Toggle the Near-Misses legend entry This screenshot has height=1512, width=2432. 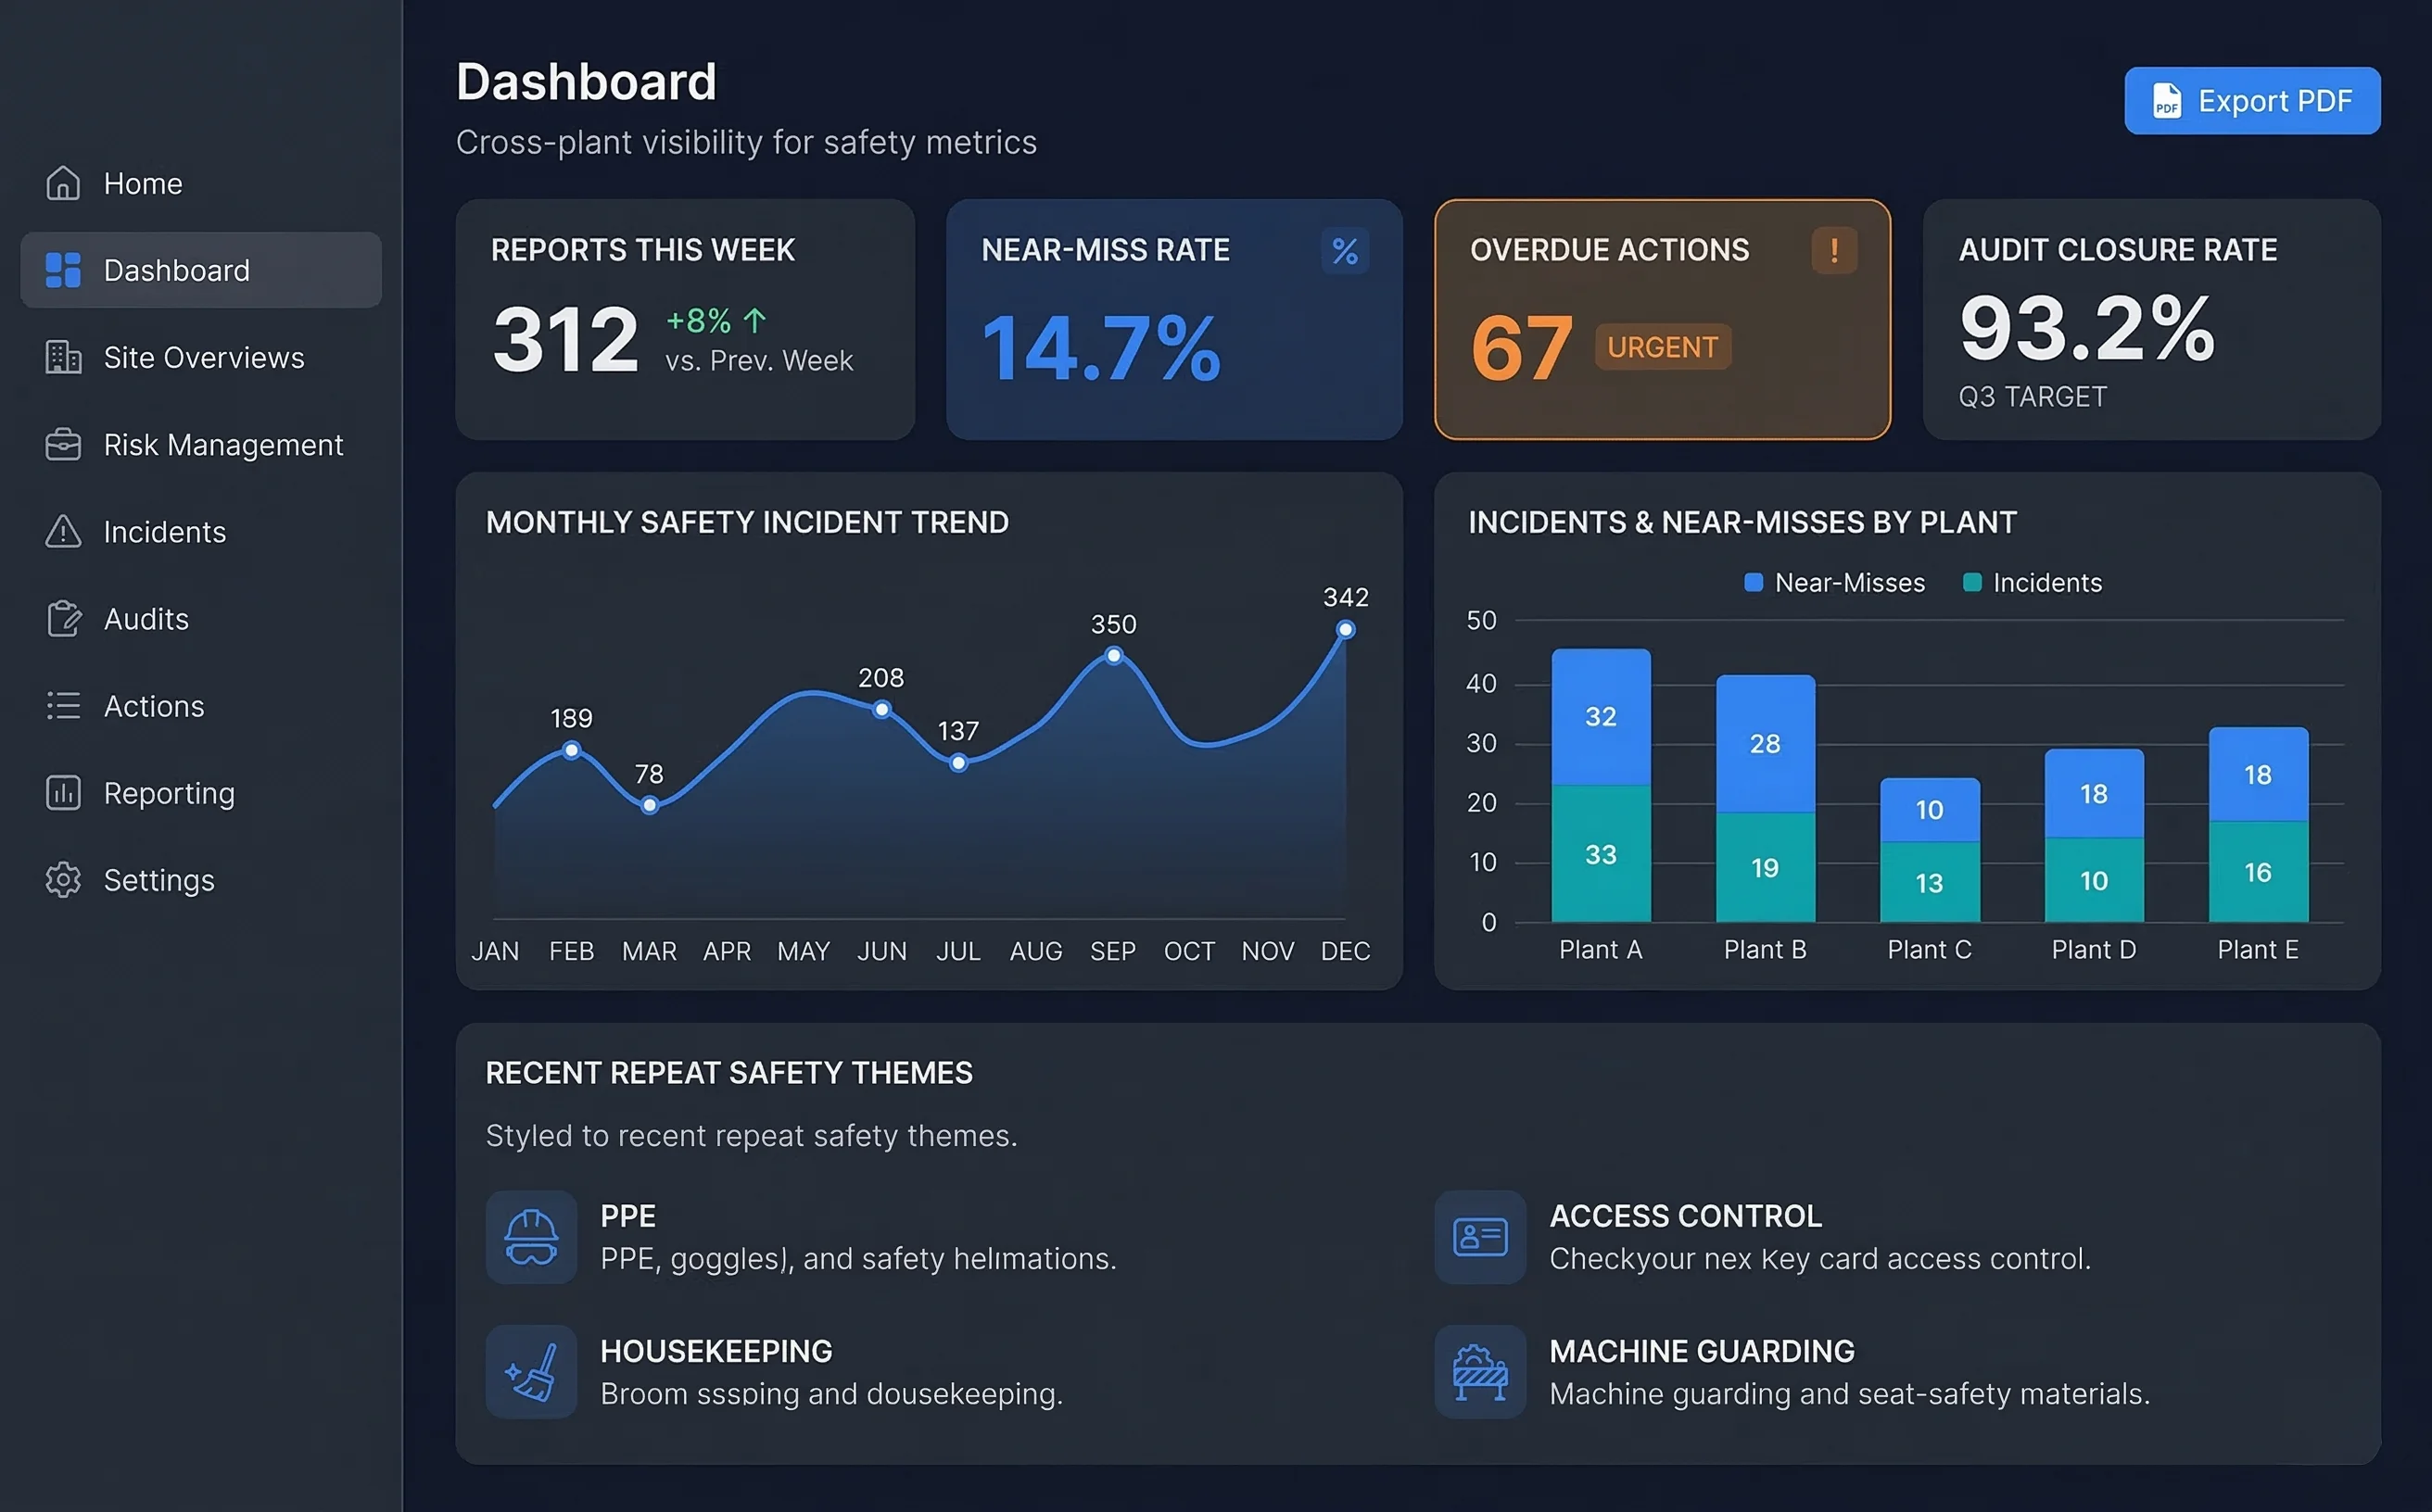pyautogui.click(x=1832, y=582)
